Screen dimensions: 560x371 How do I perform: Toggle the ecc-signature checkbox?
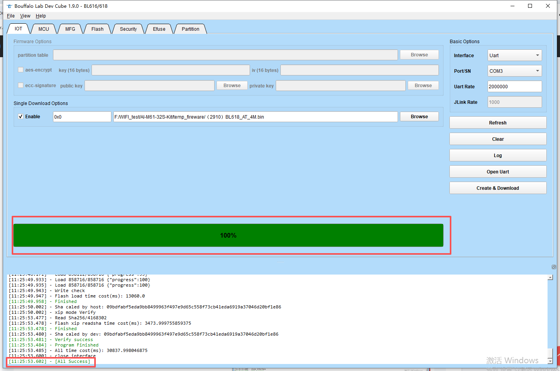tap(21, 86)
